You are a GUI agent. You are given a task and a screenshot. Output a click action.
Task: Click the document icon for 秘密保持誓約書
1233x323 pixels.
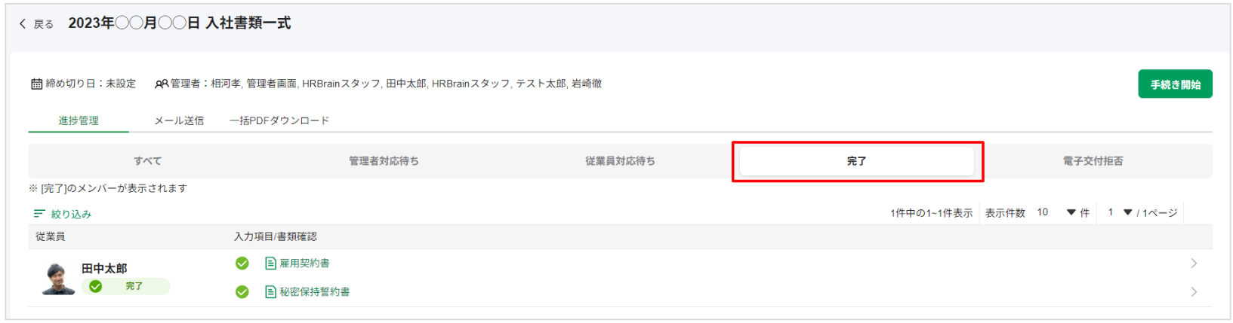point(270,292)
